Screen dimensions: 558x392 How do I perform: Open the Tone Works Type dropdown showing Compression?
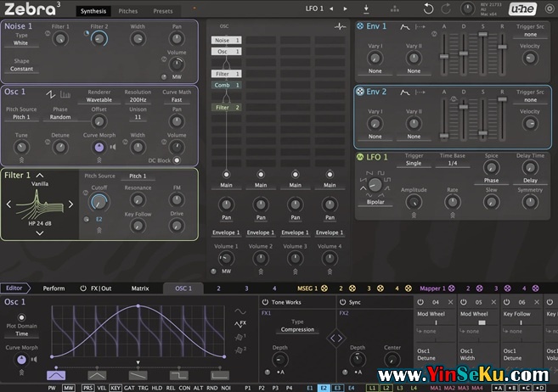pos(297,330)
